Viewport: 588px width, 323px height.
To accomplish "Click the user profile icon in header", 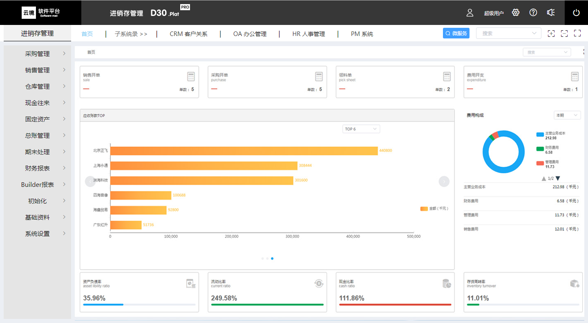I will click(470, 13).
